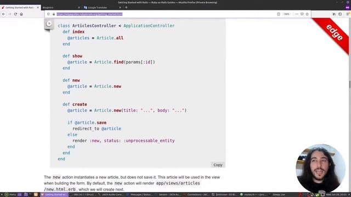Image resolution: width=351 pixels, height=197 pixels.
Task: Click the gear icon beside the code block
Action: click(49, 24)
